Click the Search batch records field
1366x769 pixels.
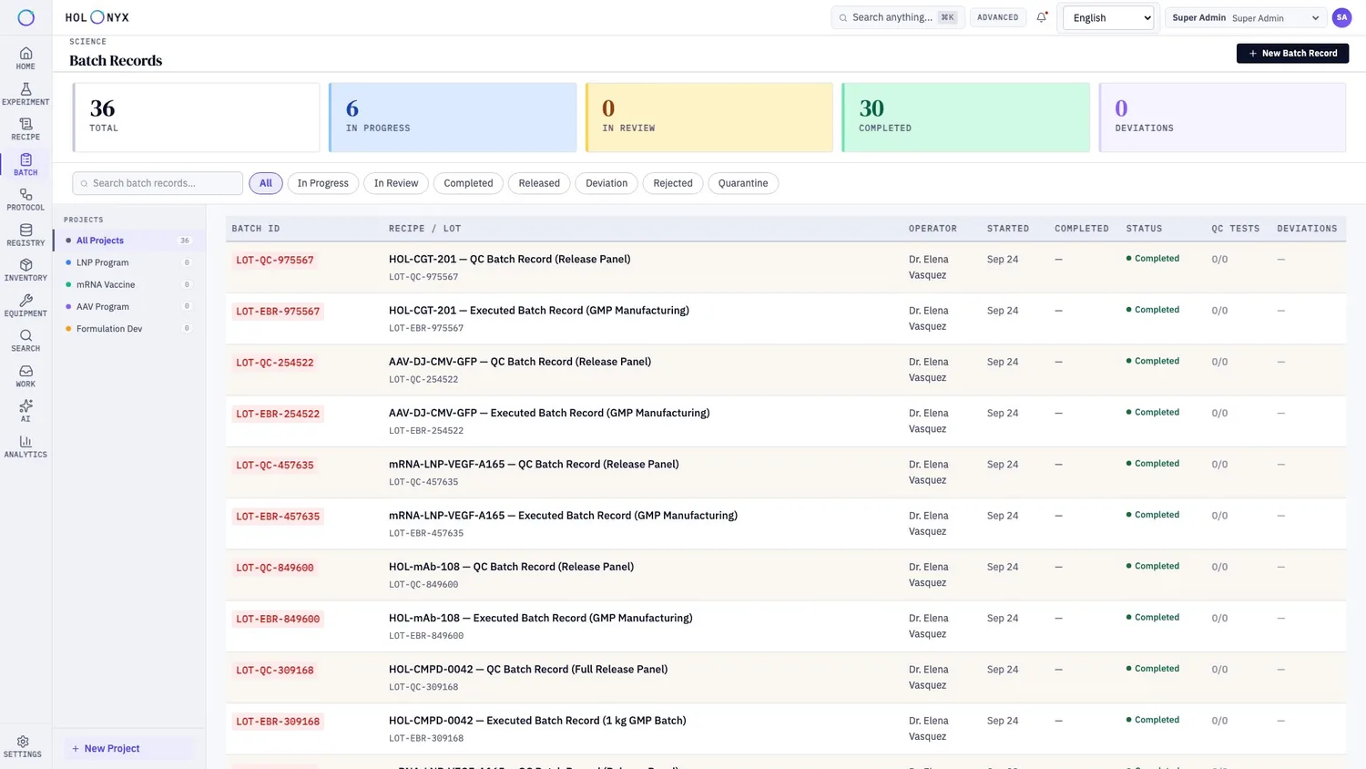pyautogui.click(x=158, y=183)
